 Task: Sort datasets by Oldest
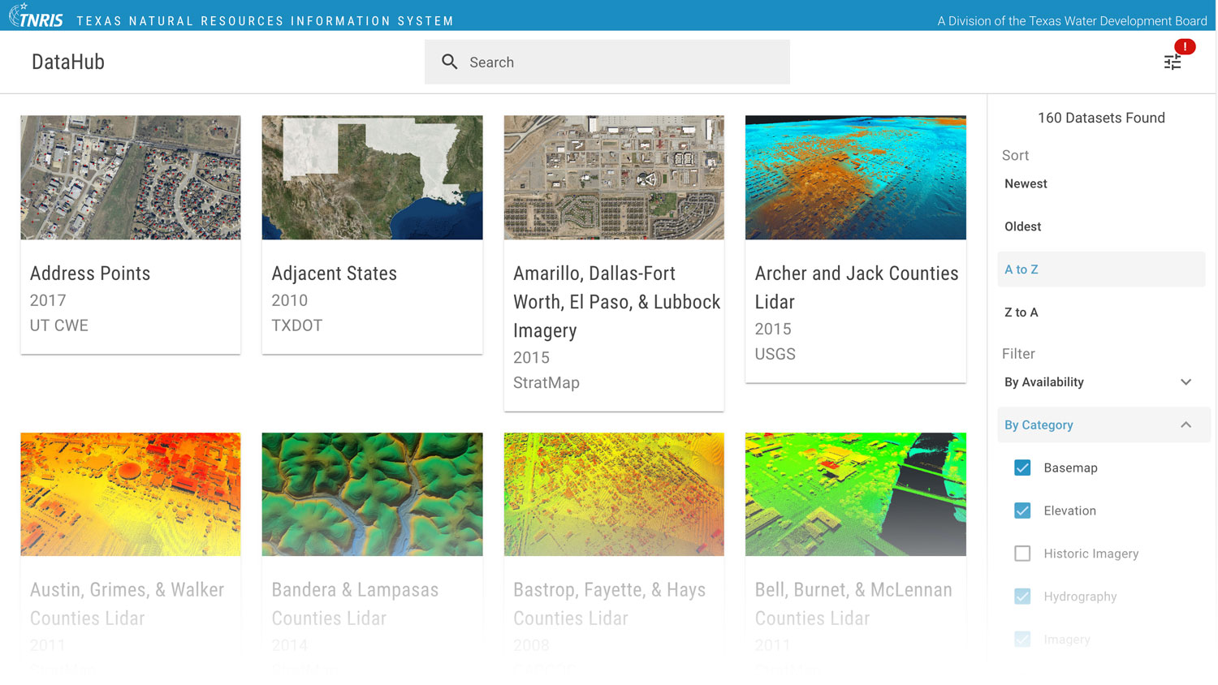pyautogui.click(x=1022, y=226)
